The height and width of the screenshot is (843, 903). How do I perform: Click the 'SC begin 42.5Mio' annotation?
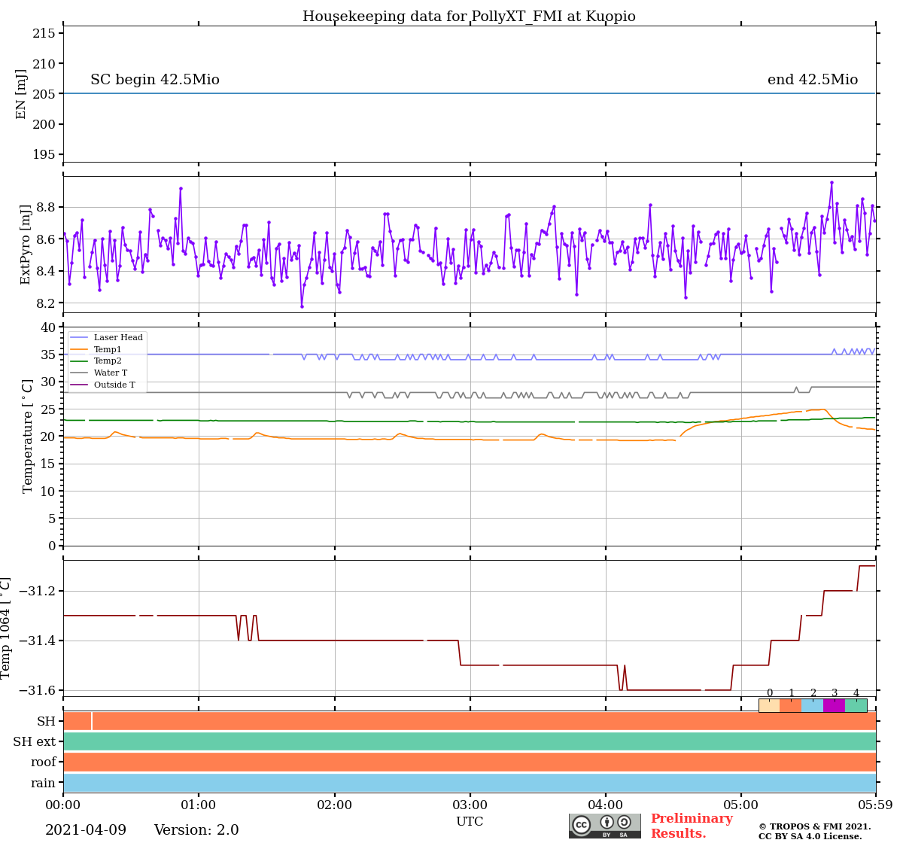(155, 80)
